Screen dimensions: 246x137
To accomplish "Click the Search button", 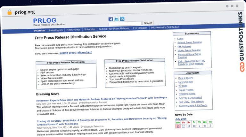I will (148, 23).
